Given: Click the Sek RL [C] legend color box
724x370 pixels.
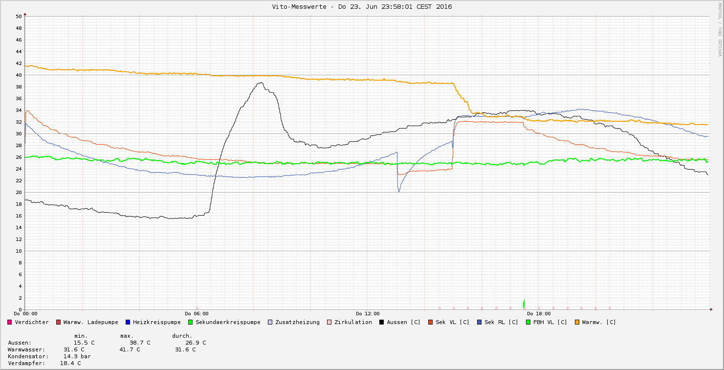Looking at the screenshot, I should 480,322.
